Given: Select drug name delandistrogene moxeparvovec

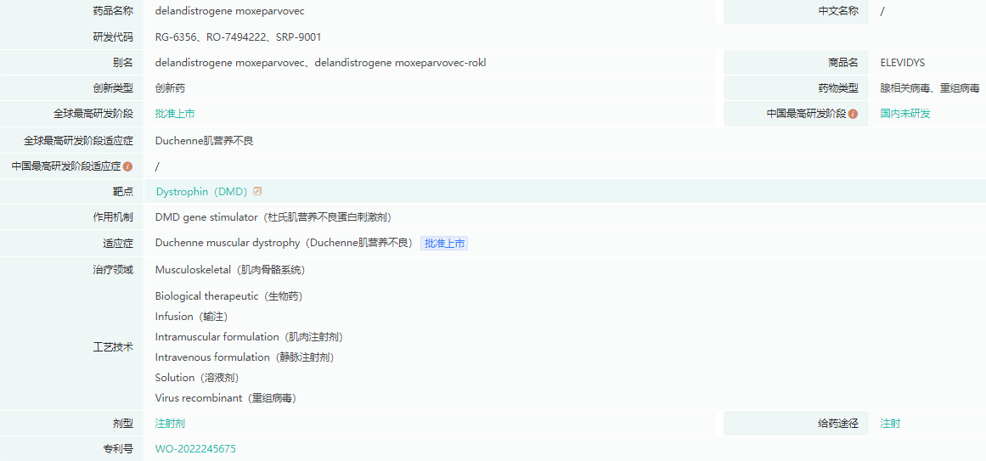Looking at the screenshot, I should [230, 11].
